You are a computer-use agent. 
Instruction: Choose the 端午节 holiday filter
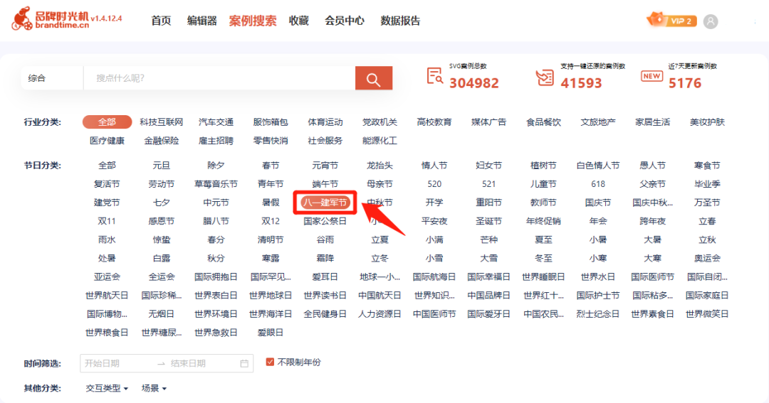[x=325, y=184]
